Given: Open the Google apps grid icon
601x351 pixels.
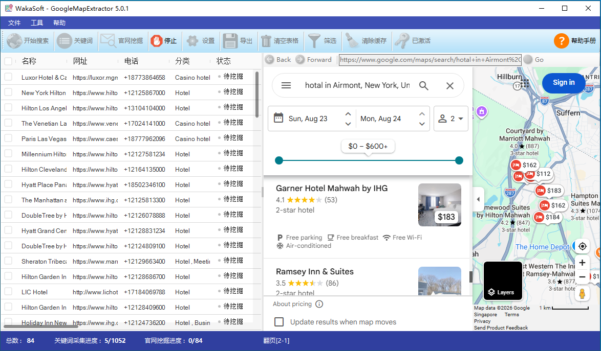Looking at the screenshot, I should click(525, 83).
